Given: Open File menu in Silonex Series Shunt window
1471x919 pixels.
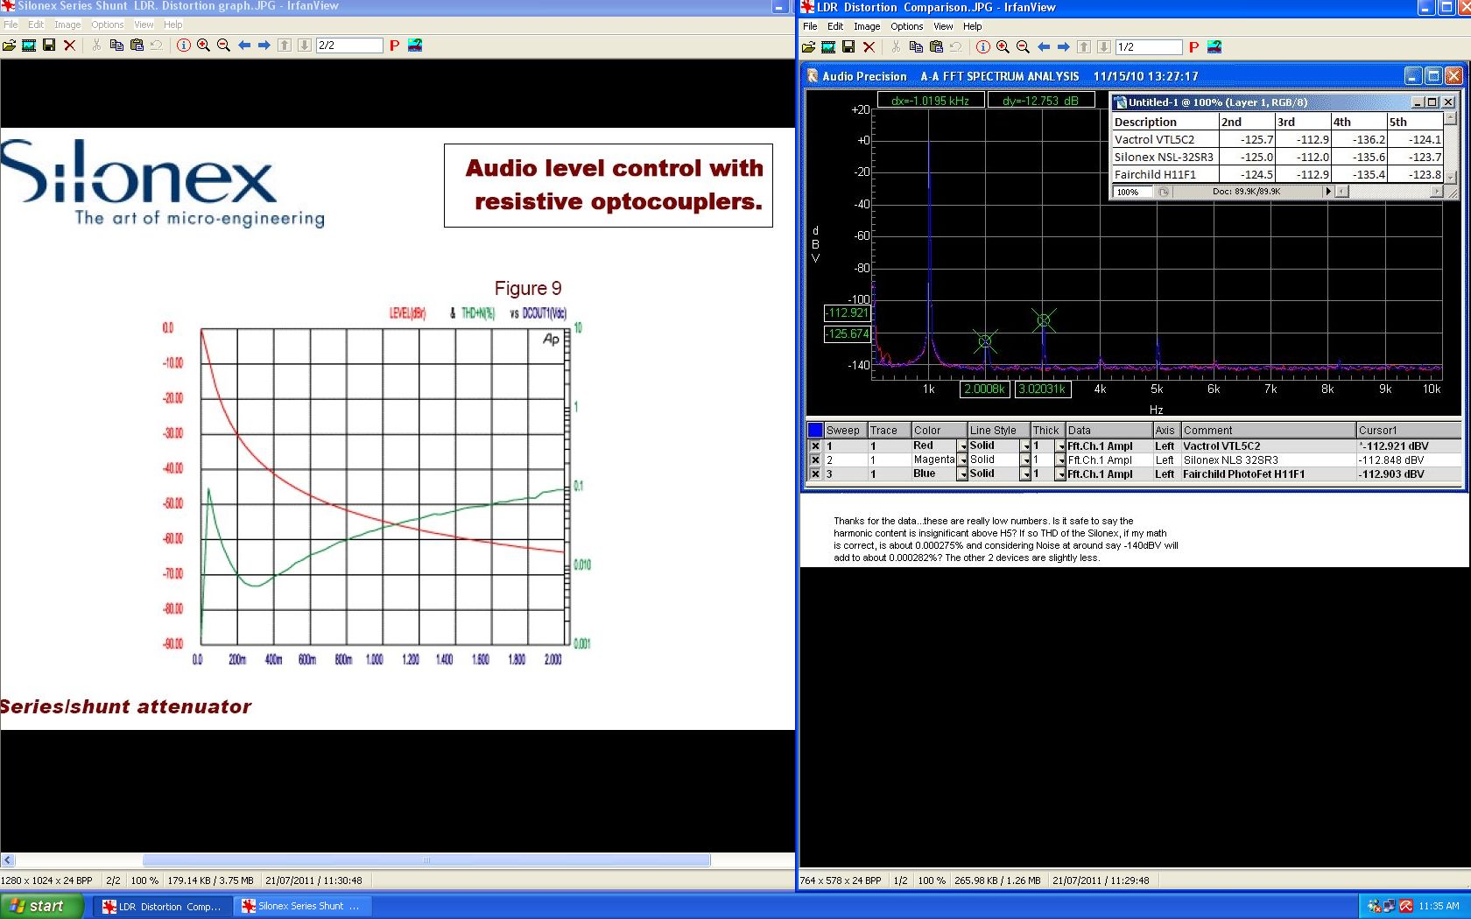Looking at the screenshot, I should [x=11, y=25].
